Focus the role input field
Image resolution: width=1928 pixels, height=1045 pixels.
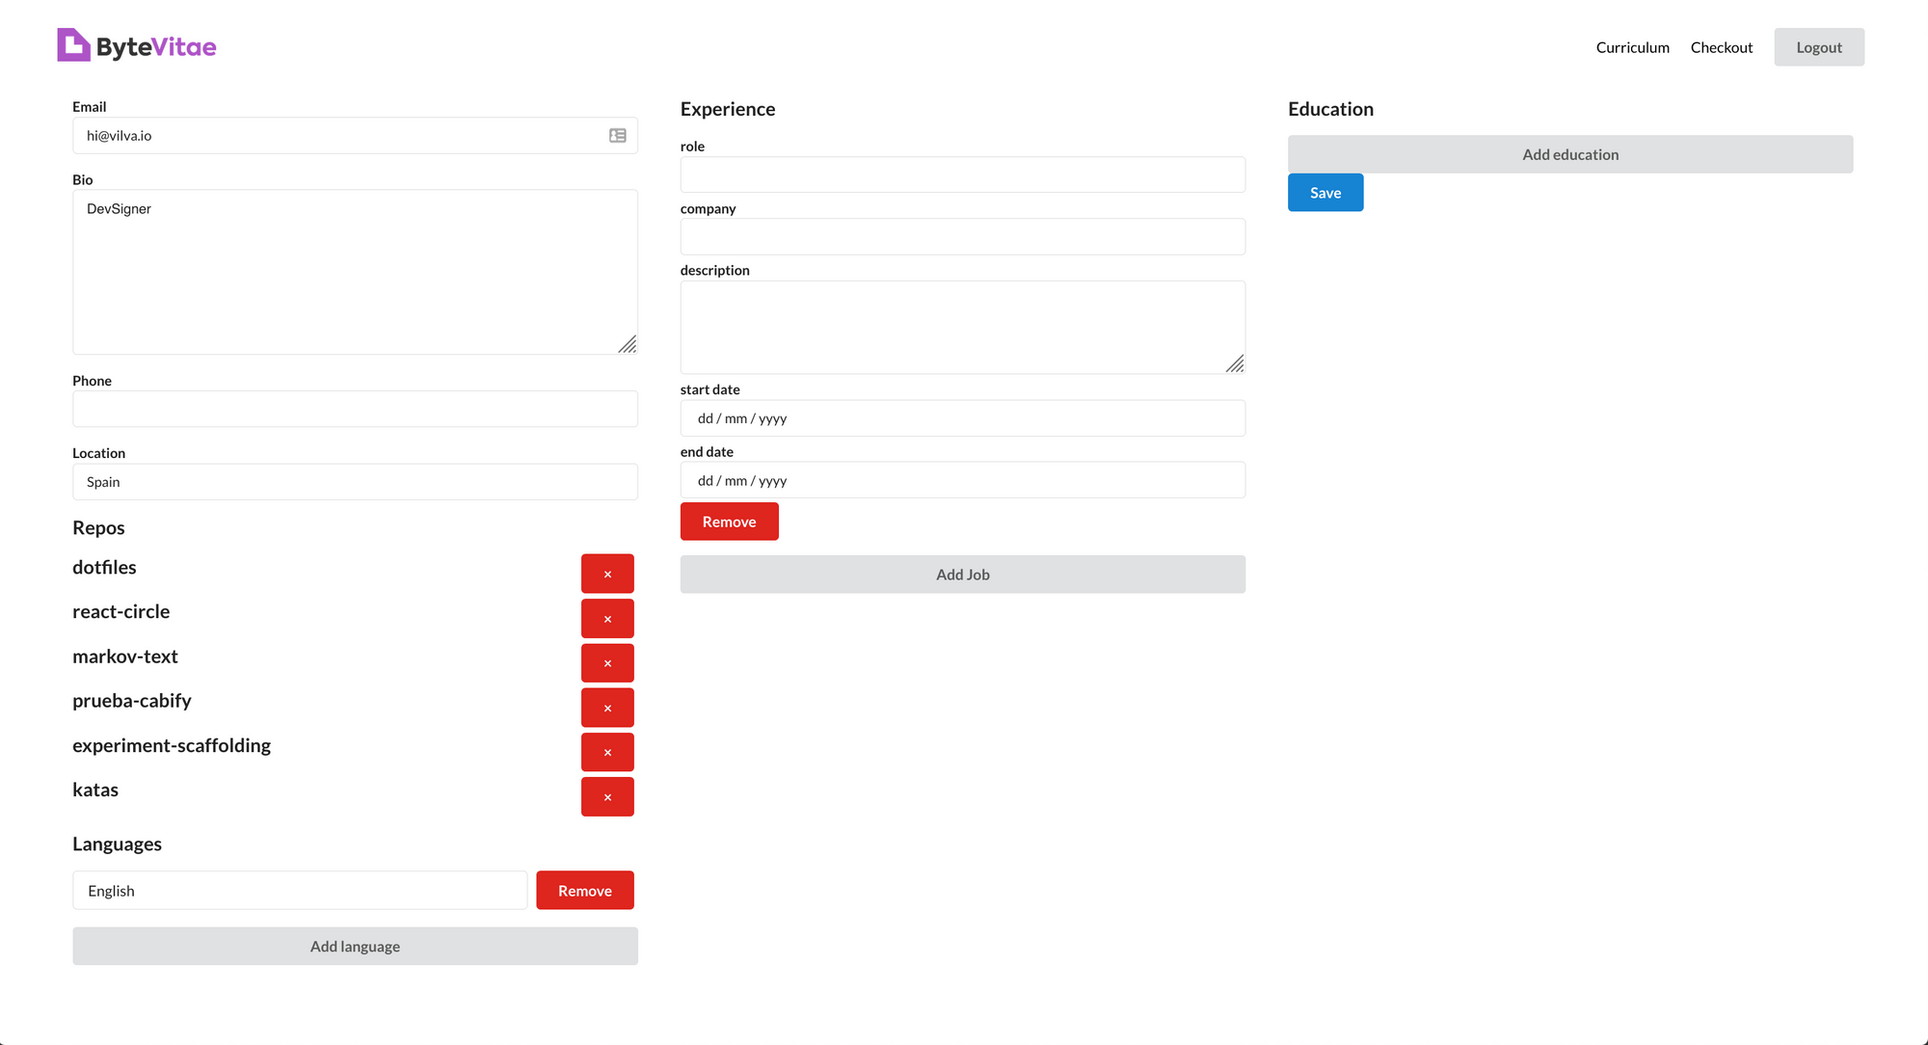pyautogui.click(x=962, y=174)
